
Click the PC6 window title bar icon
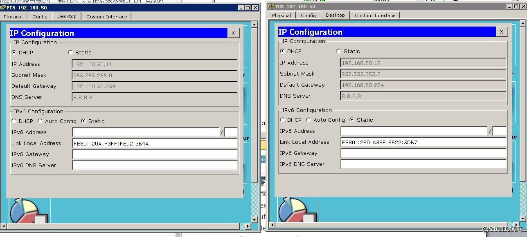tap(271, 6)
